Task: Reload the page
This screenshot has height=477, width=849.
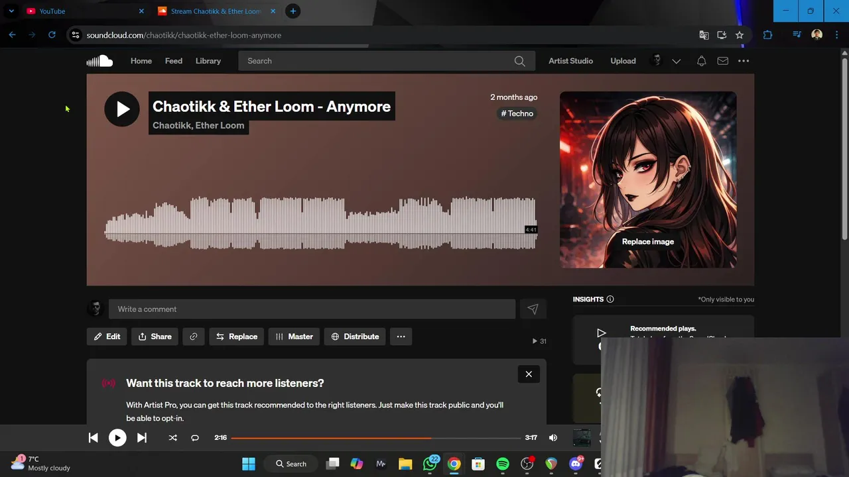Action: 52,35
